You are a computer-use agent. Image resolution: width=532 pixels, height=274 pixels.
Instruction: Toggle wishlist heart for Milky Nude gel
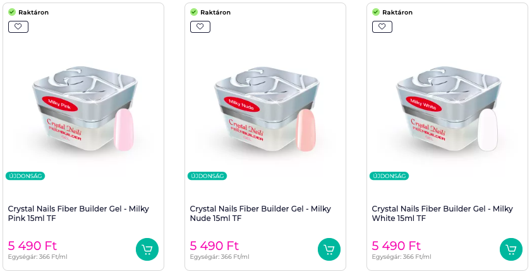[200, 27]
